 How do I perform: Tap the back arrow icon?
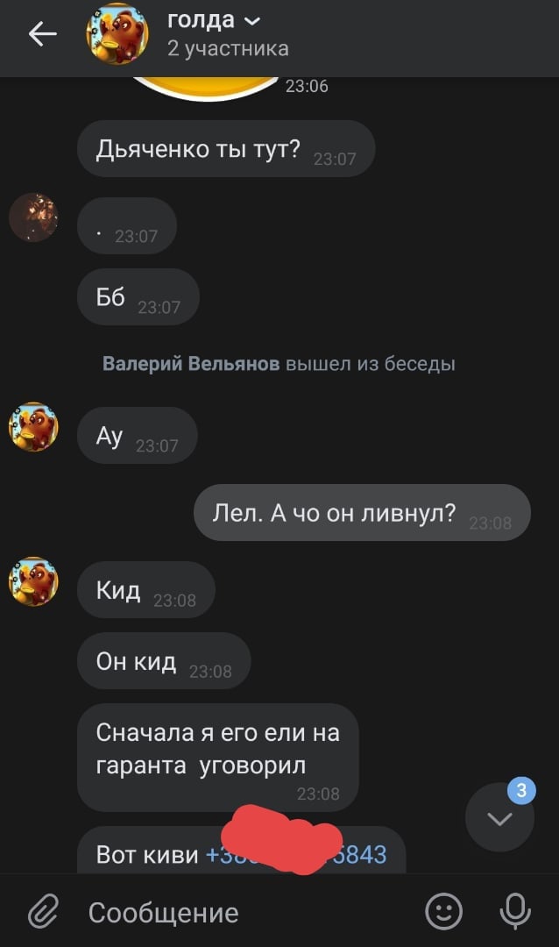pyautogui.click(x=42, y=34)
